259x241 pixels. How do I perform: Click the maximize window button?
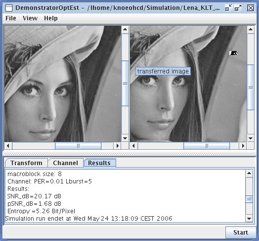click(238, 8)
